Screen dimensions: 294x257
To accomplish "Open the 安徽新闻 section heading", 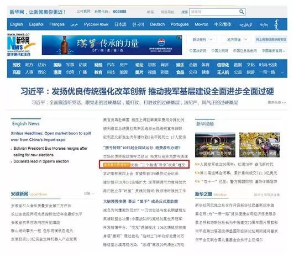I will coord(19,194).
